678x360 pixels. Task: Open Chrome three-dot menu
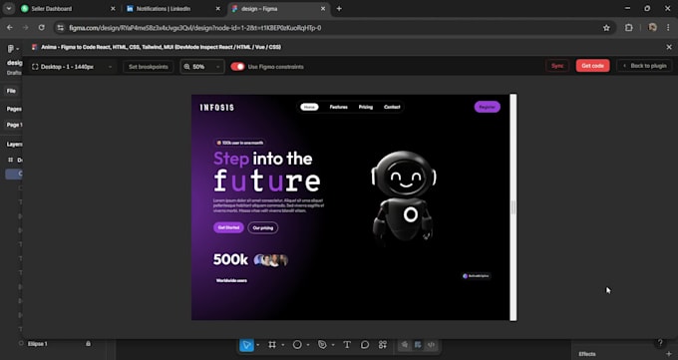[x=668, y=28]
